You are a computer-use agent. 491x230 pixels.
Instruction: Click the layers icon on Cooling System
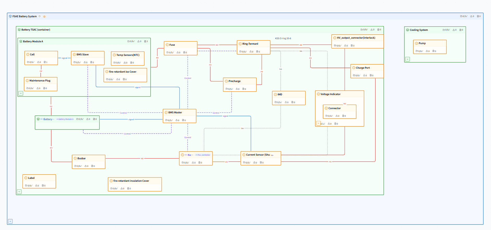(x=408, y=30)
